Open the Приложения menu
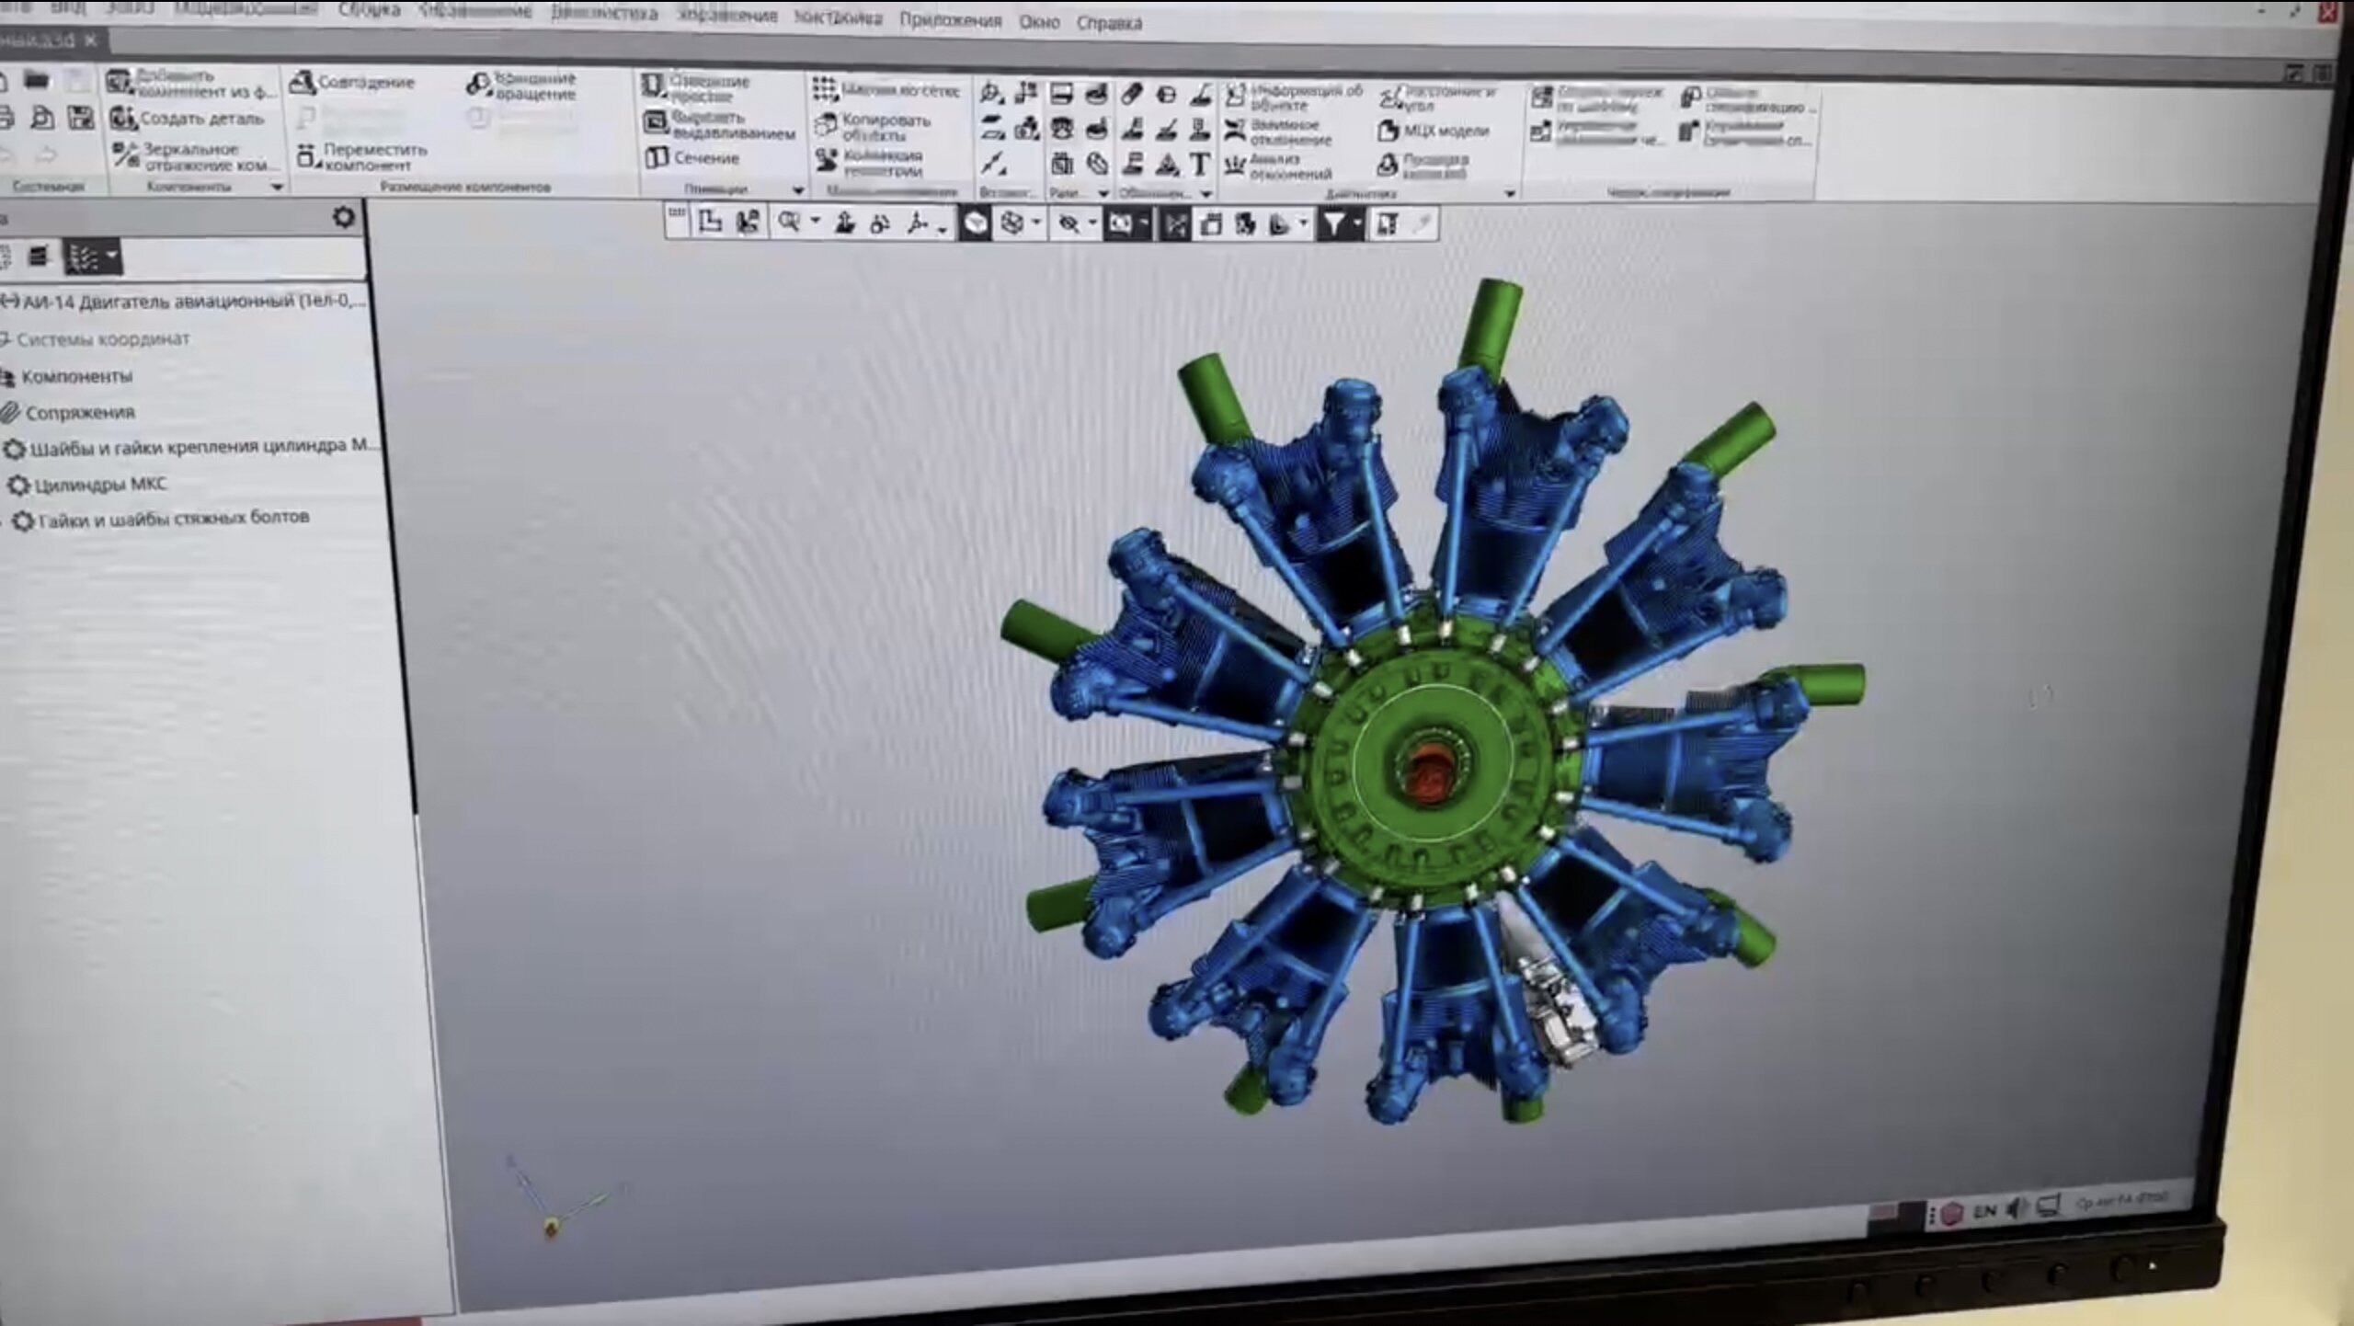Image resolution: width=2354 pixels, height=1326 pixels. tap(950, 20)
